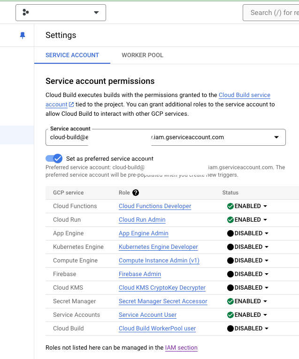Follow the IAM section link
This screenshot has width=299, height=359.
(x=181, y=348)
